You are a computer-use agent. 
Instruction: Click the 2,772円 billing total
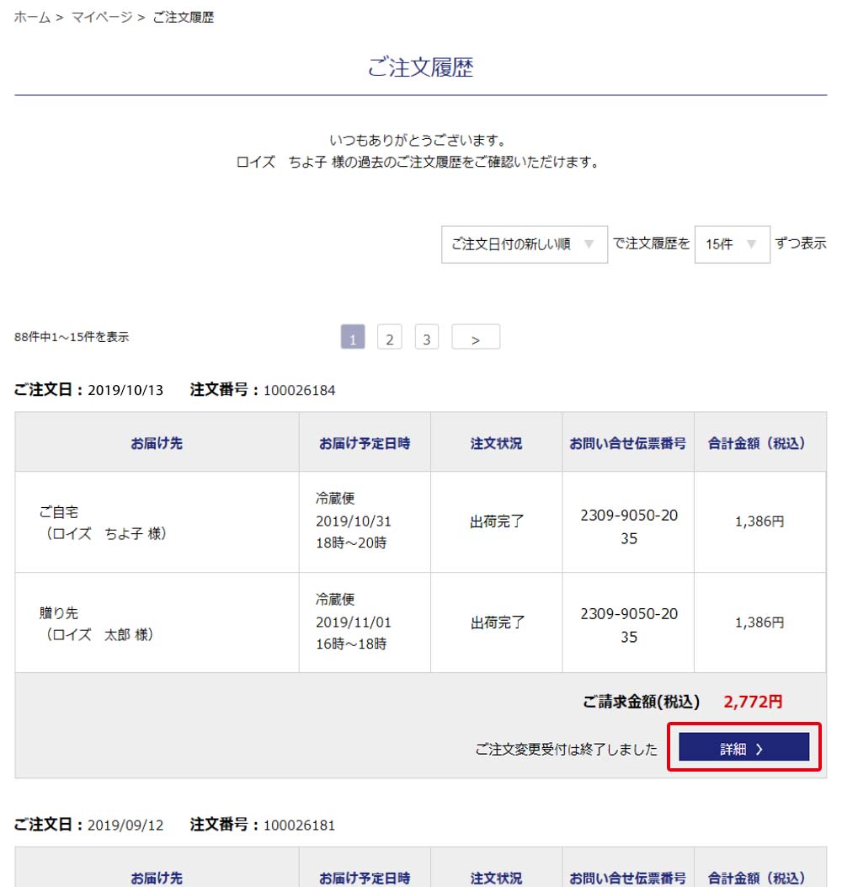(x=754, y=702)
